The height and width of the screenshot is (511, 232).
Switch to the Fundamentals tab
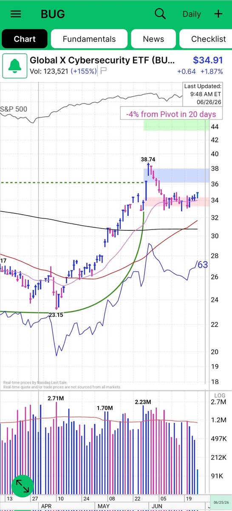coord(89,39)
